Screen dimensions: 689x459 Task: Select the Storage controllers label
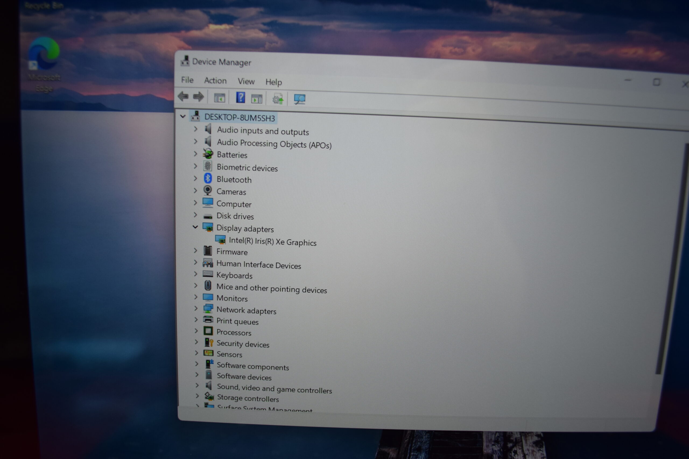[248, 398]
